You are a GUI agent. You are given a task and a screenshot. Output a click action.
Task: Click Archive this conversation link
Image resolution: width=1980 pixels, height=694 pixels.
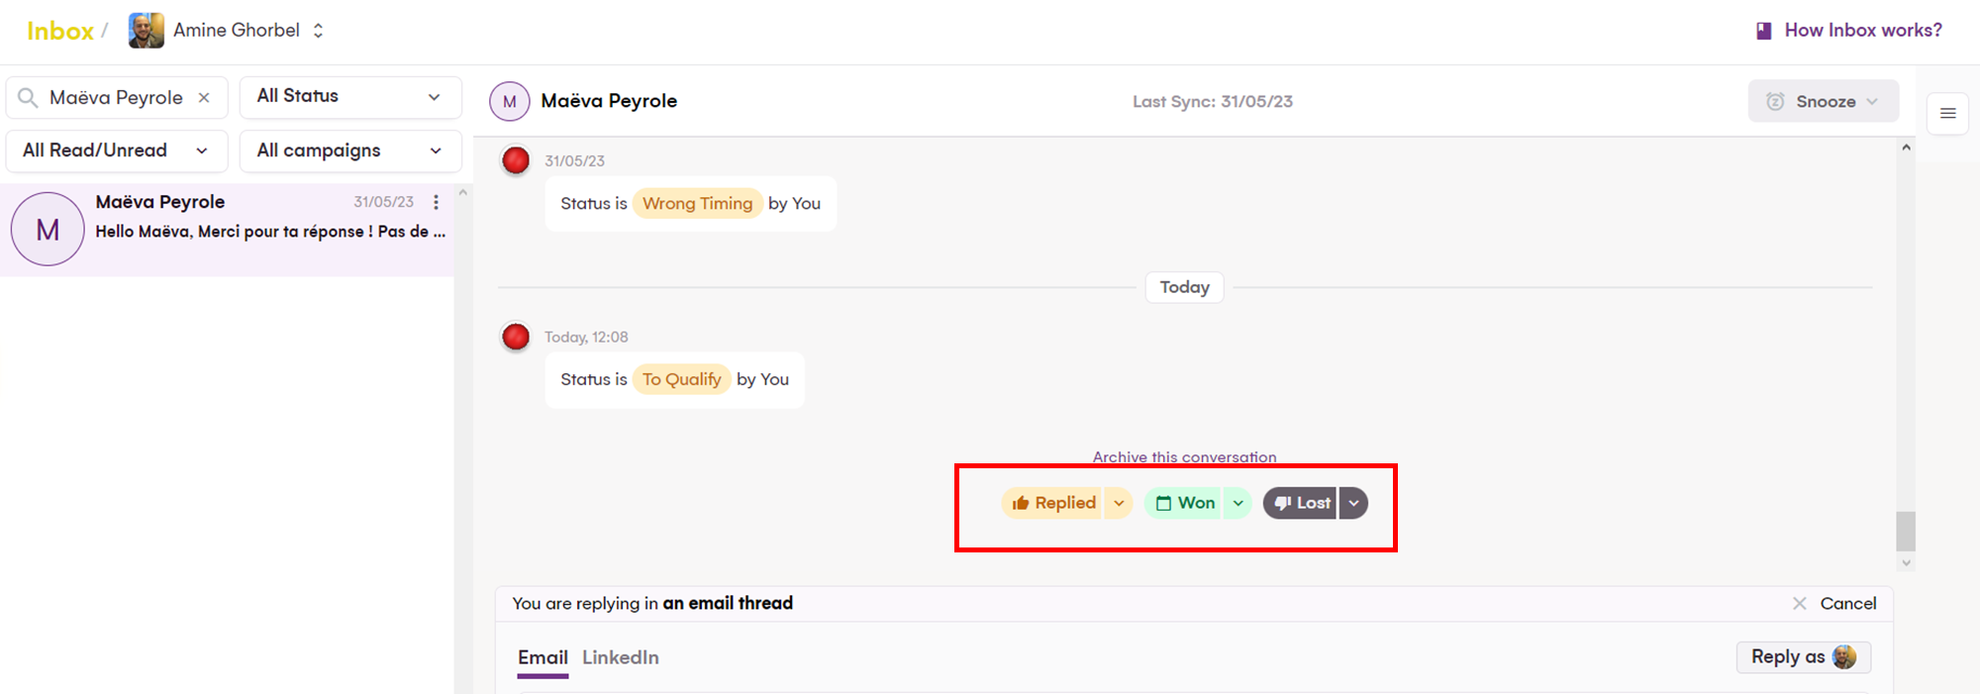tap(1184, 456)
